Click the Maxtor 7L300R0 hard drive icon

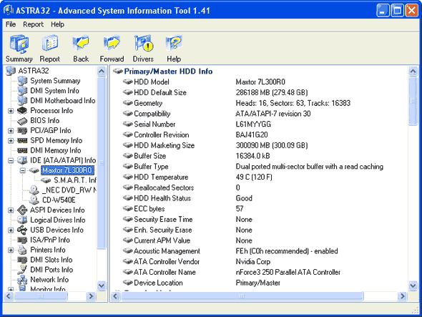[34, 170]
